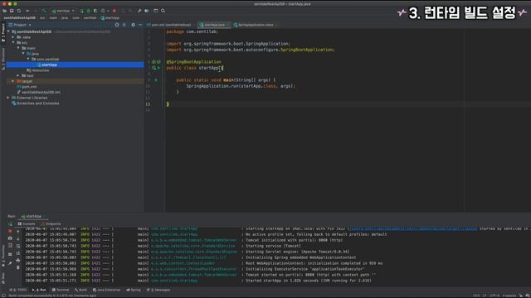Synchronize icon in toolbar

19,11
